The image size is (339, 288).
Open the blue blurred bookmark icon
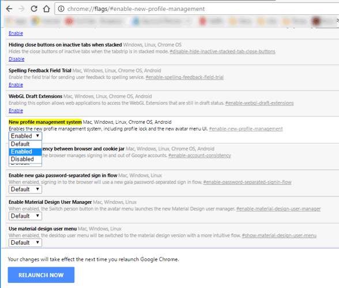[x=136, y=21]
